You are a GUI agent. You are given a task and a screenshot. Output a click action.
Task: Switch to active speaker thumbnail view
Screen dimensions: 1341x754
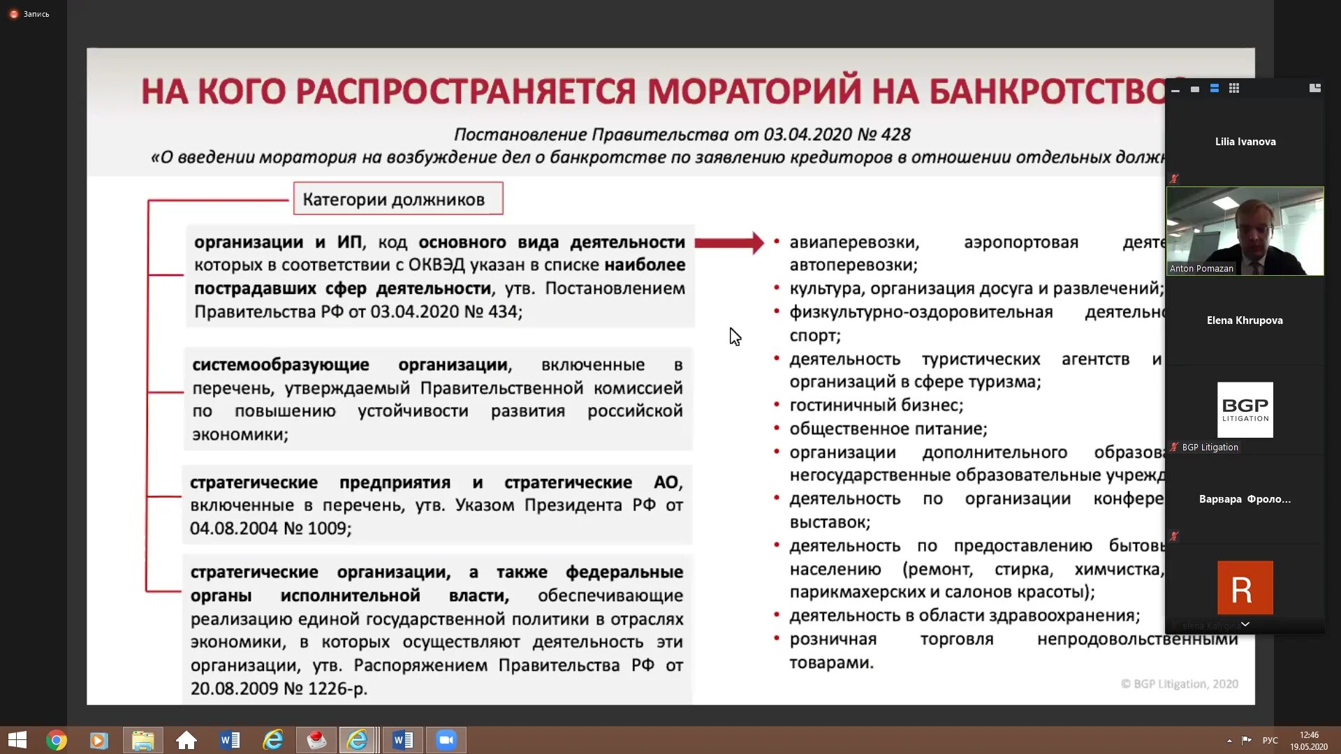[x=1195, y=89]
